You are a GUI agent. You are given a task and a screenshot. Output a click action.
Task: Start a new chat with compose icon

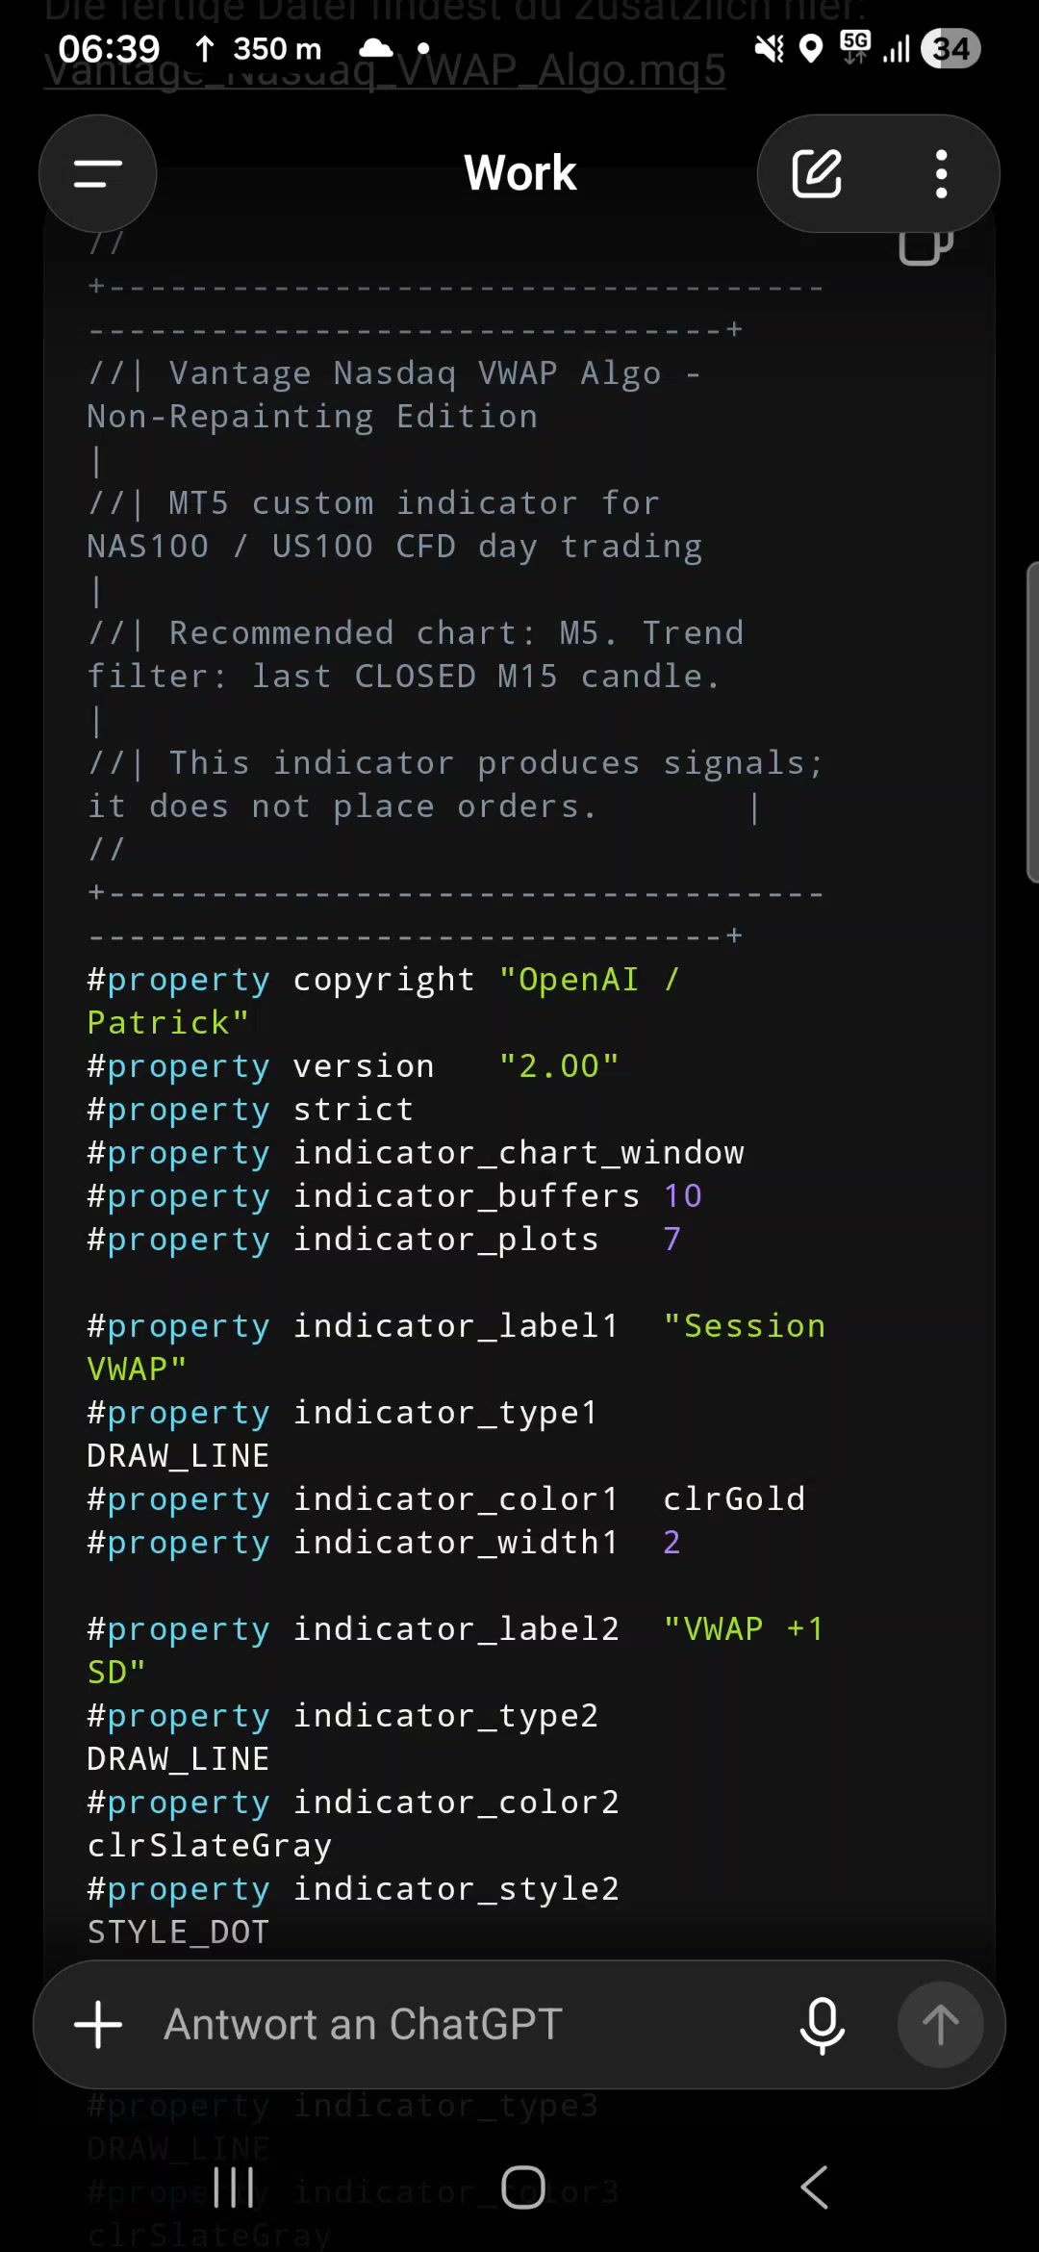tap(817, 174)
